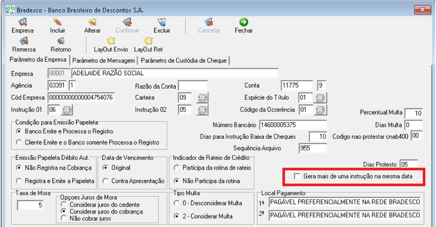This screenshot has height=227, width=436.
Task: Switch to Parâmetro da Empresa tab
Action: tap(38, 59)
